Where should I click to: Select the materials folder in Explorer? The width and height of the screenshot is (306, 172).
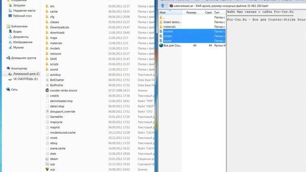click(x=56, y=43)
